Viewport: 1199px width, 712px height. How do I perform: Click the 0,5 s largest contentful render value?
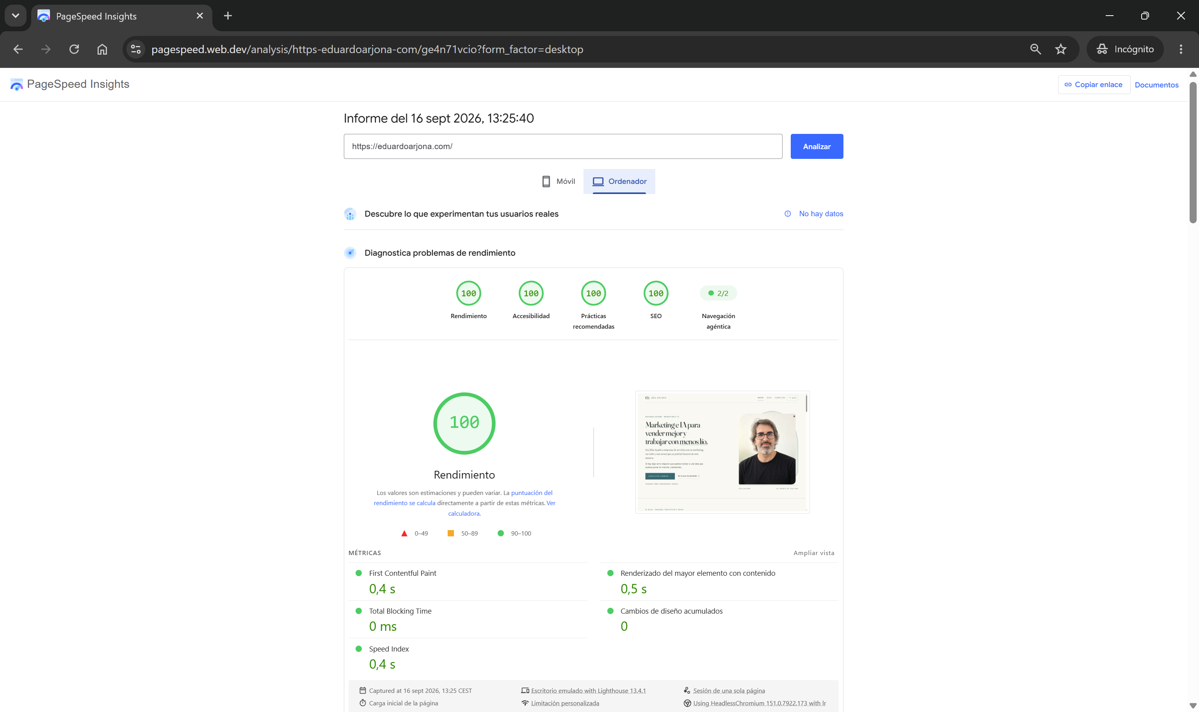click(x=633, y=589)
